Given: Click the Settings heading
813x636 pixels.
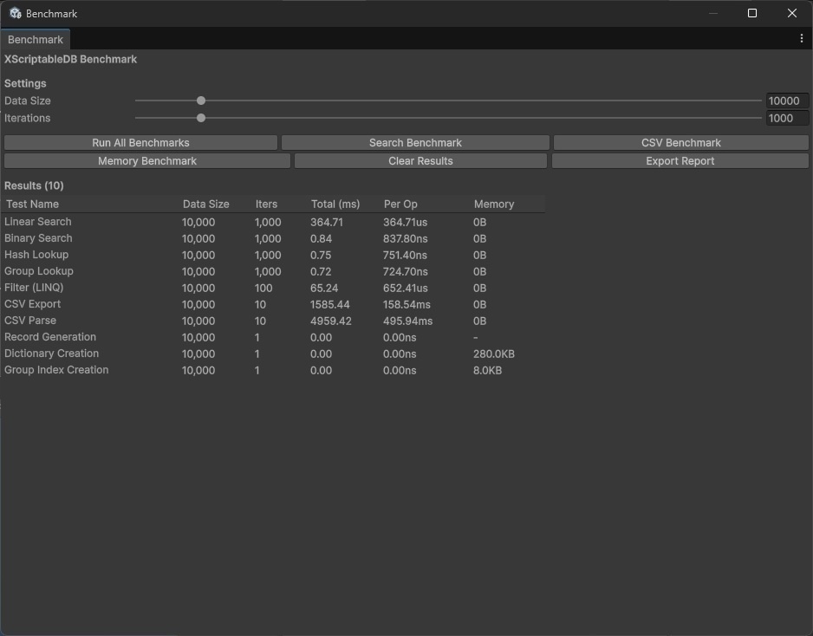Looking at the screenshot, I should pos(25,83).
